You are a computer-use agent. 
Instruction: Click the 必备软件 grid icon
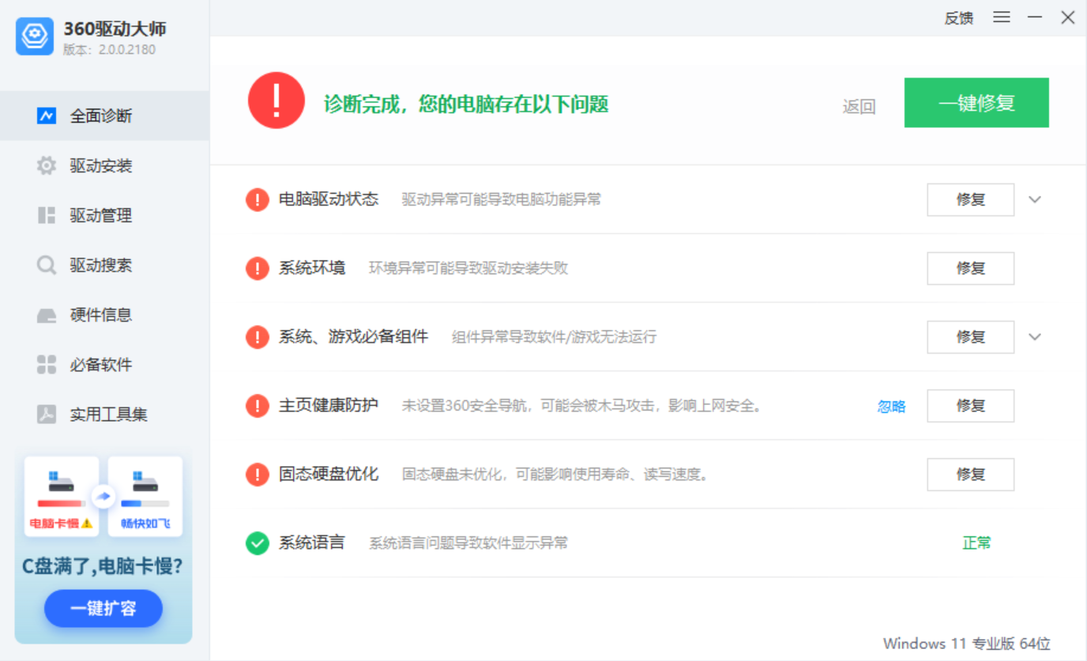47,365
